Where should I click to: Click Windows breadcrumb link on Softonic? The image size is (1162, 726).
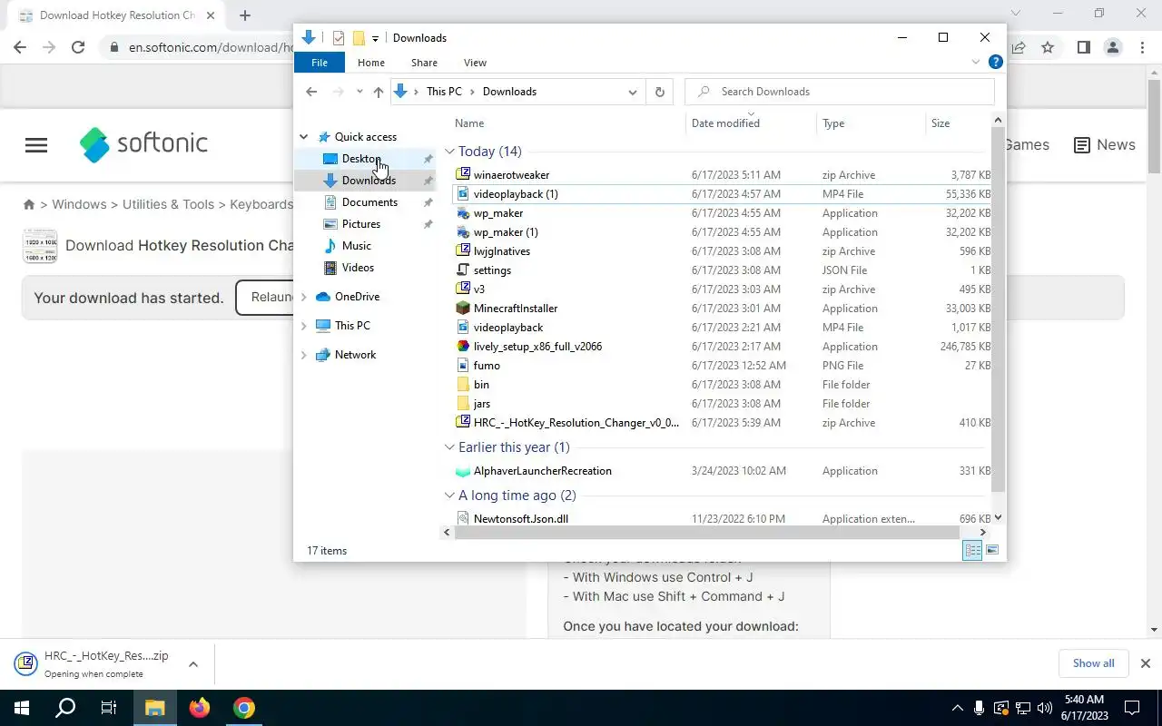pyautogui.click(x=79, y=204)
